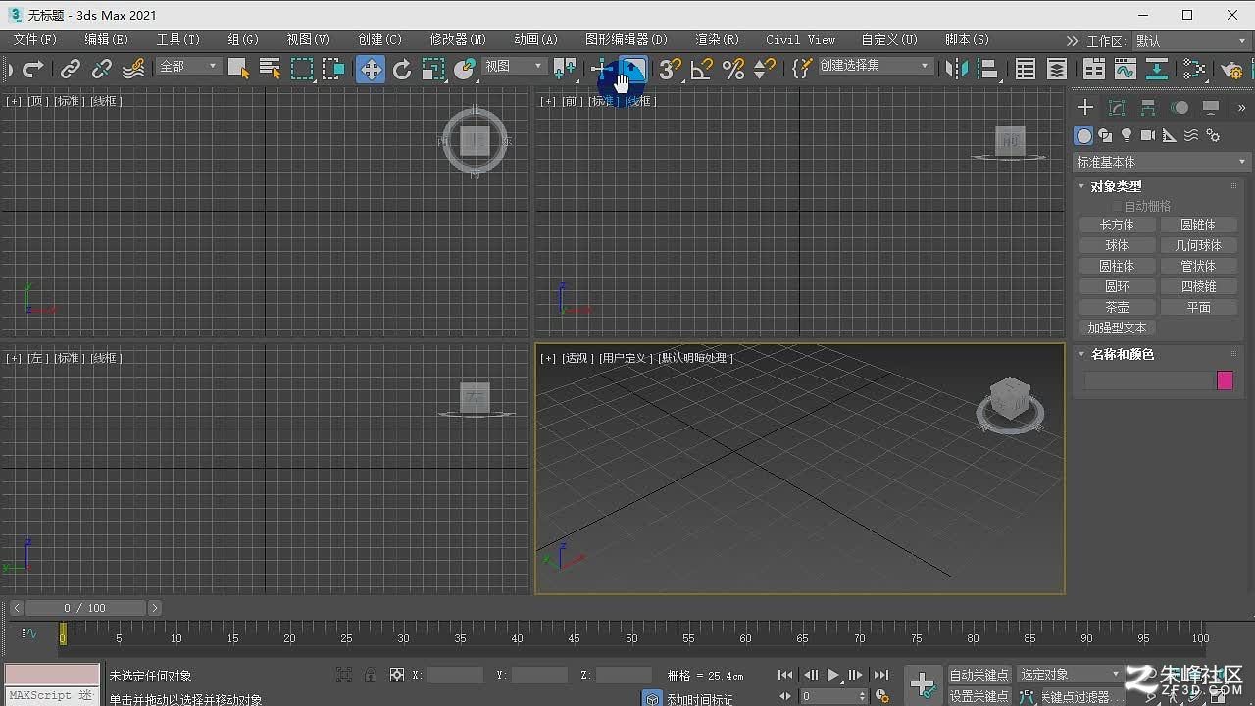Open the 标准基本体 dropdown

coord(1162,162)
